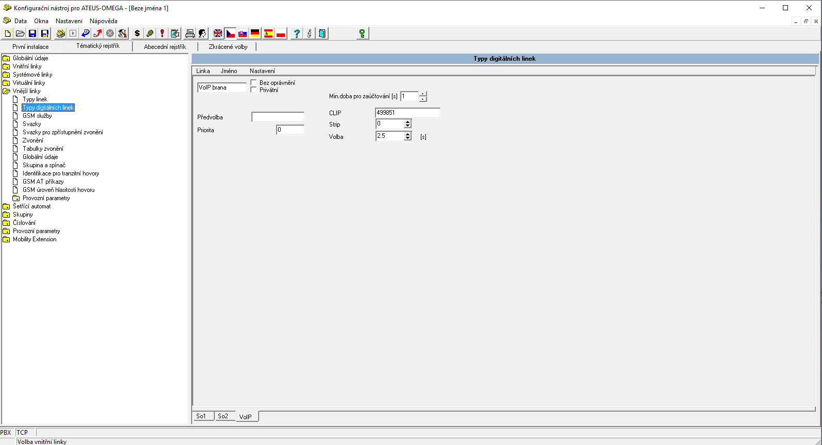Image resolution: width=822 pixels, height=445 pixels.
Task: Click the New file toolbar icon
Action: coord(8,33)
